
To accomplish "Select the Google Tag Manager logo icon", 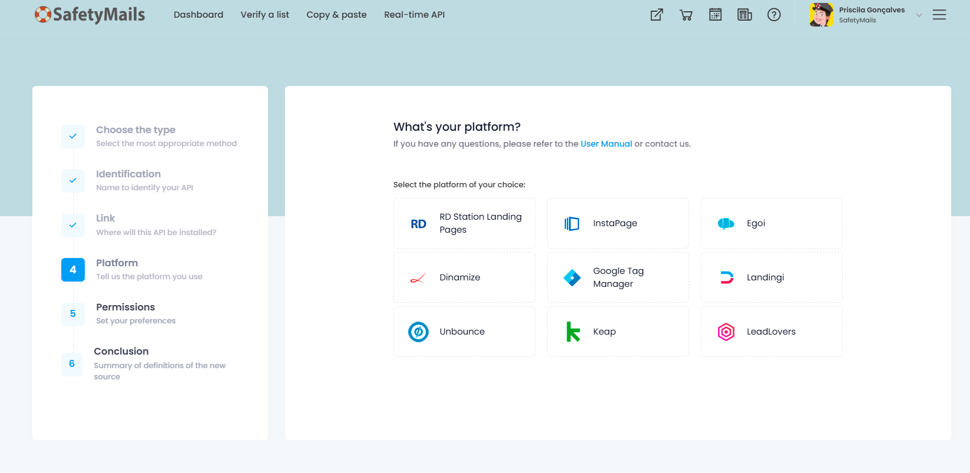I will click(572, 277).
